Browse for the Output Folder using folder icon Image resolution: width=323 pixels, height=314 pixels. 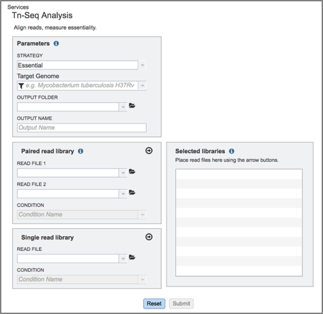pos(132,105)
